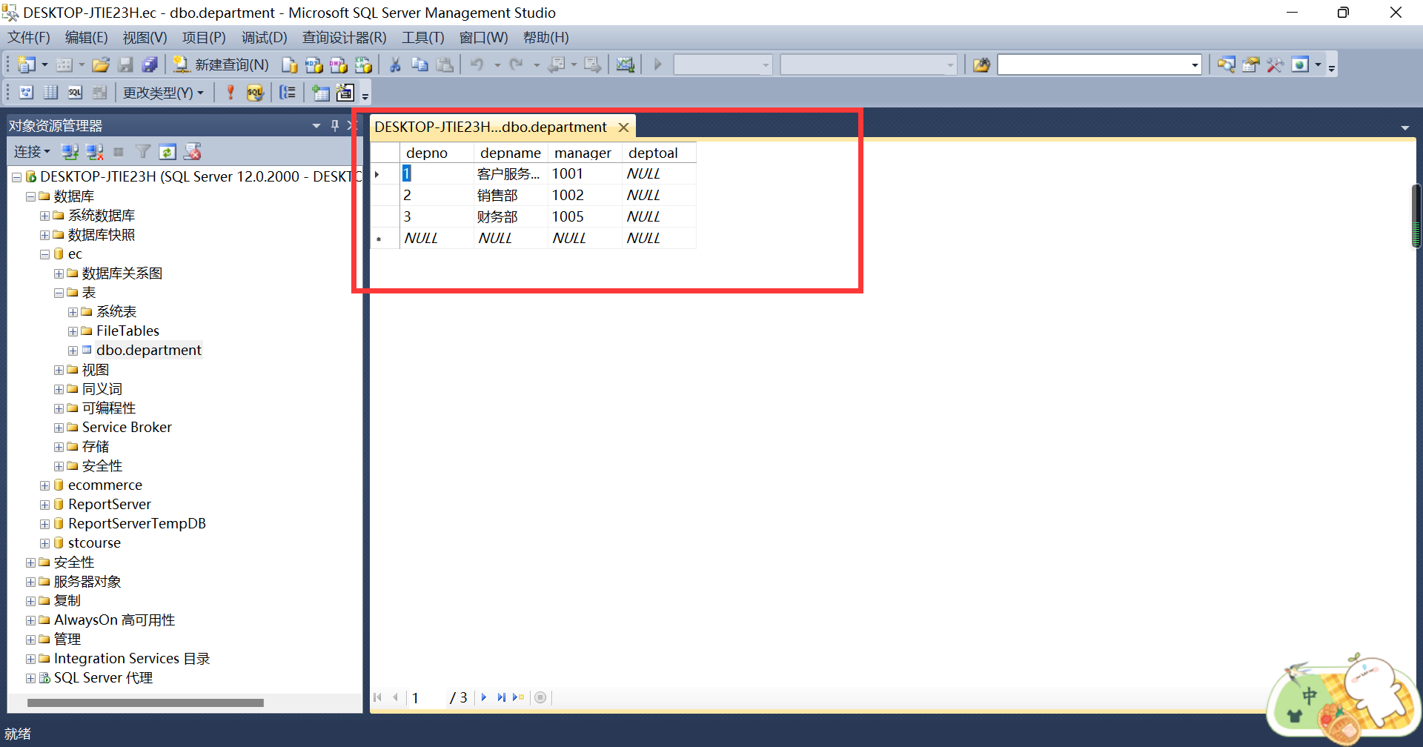Viewport: 1423px width, 747px height.
Task: Execute the query with the red exclamation icon
Action: [x=230, y=93]
